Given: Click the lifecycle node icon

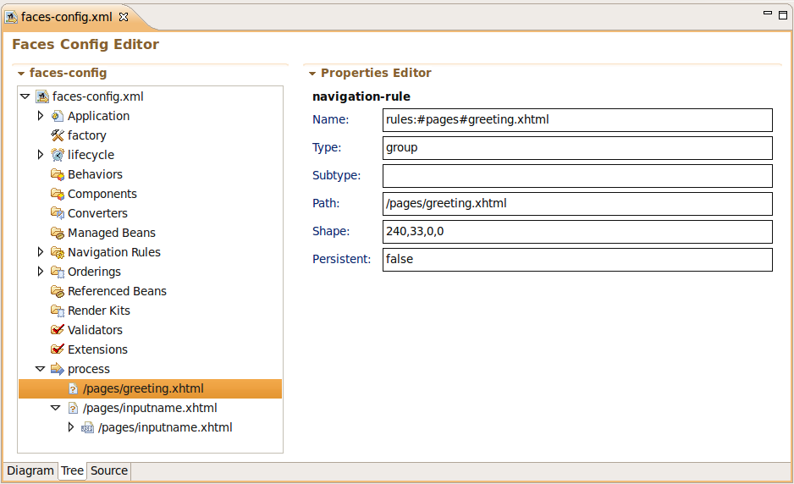Looking at the screenshot, I should pos(58,155).
